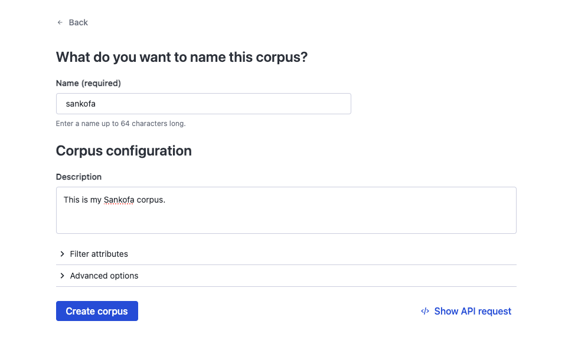Focus the Name input field

pyautogui.click(x=236, y=104)
